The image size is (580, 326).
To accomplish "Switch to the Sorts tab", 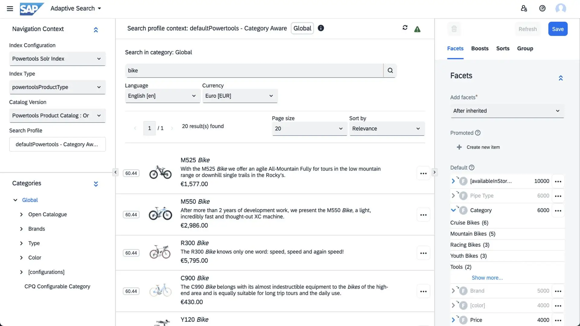I will pyautogui.click(x=503, y=48).
